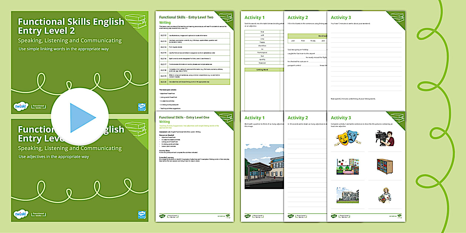Click the highlighted EL2.20 table row
Viewport: 466px width, 233px height.
pos(194,82)
